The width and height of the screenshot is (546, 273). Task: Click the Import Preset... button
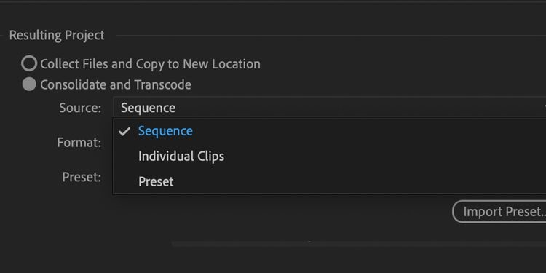[499, 211]
